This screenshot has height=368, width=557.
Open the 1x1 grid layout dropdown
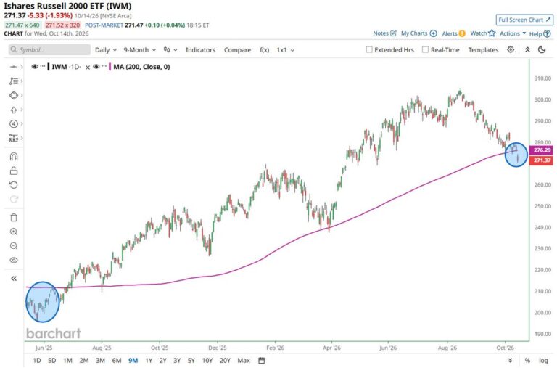click(x=285, y=50)
